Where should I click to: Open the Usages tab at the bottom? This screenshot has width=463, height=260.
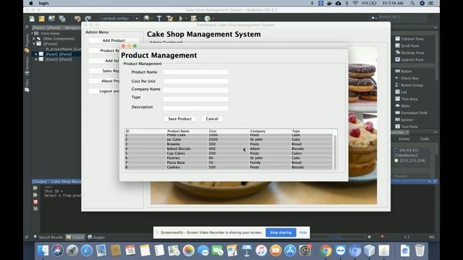point(96,237)
